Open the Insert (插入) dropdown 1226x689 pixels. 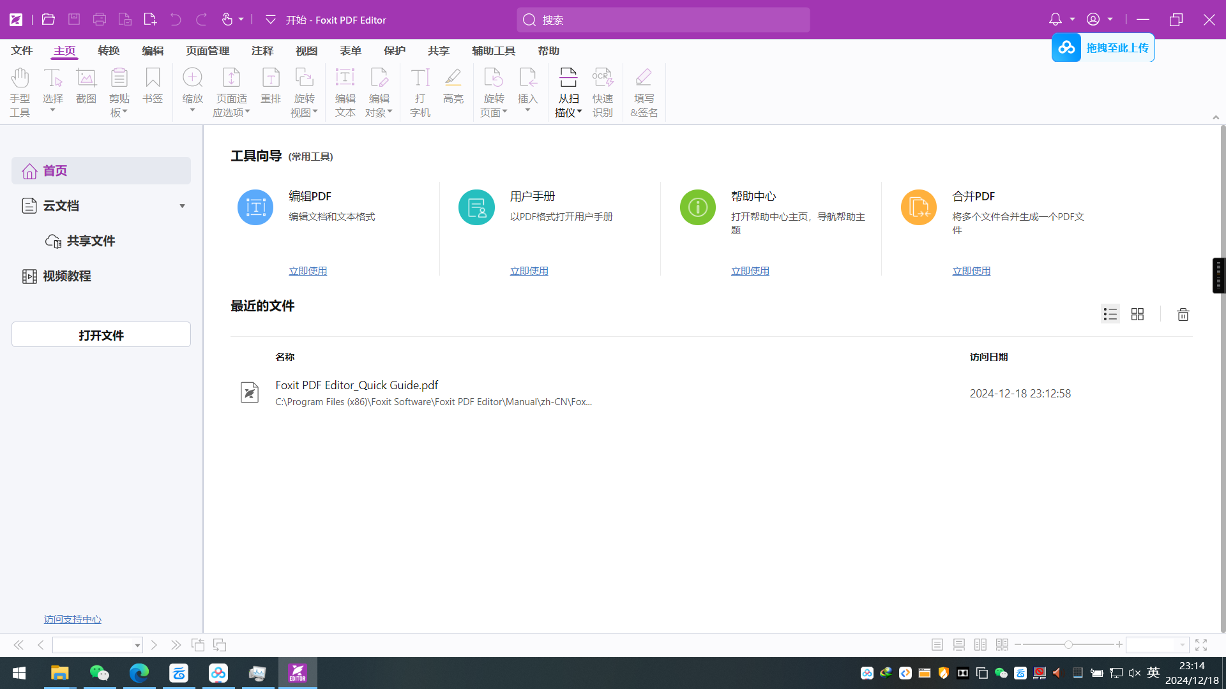tap(527, 110)
